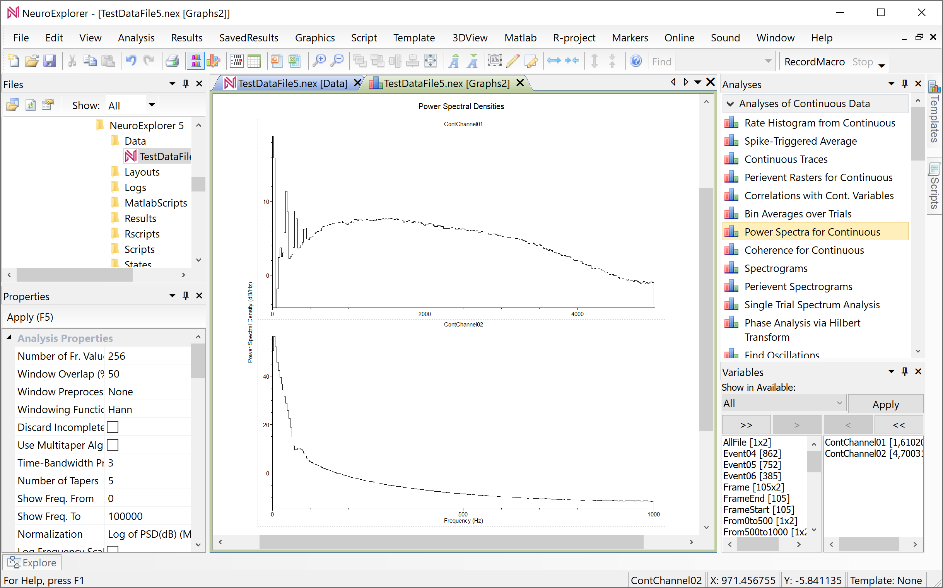Click the numerical results table icon

coord(254,61)
